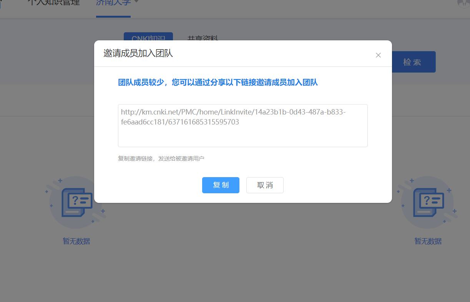Click the dialog title 邀请成员加入团队

tap(138, 53)
